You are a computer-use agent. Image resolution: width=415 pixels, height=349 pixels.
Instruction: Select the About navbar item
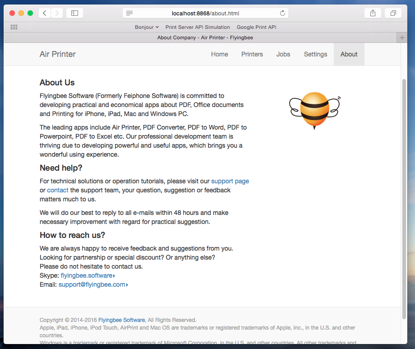[349, 54]
